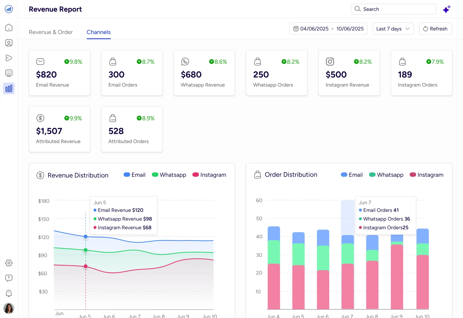
Task: Open the settings gear icon
Action: point(9,263)
